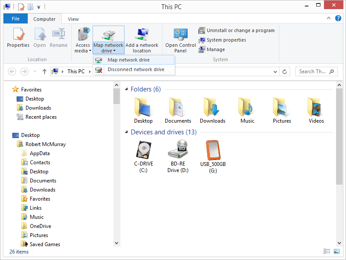Screen dimensions: 346x260
Task: Click System properties in the ribbon
Action: point(226,40)
